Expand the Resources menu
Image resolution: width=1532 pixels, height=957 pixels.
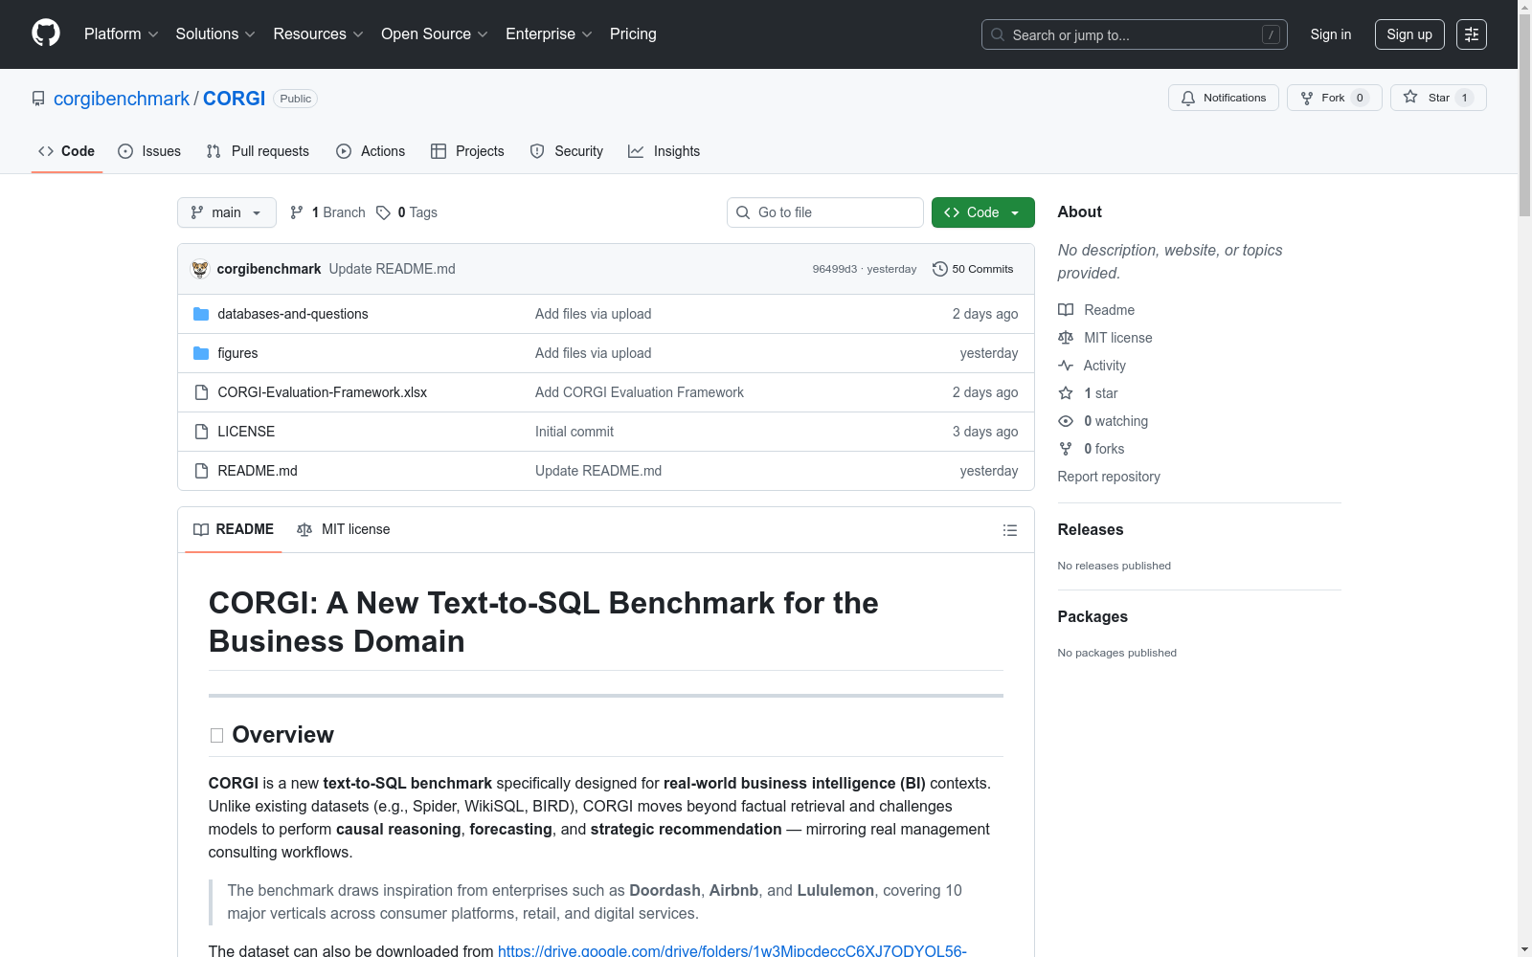[x=319, y=34]
